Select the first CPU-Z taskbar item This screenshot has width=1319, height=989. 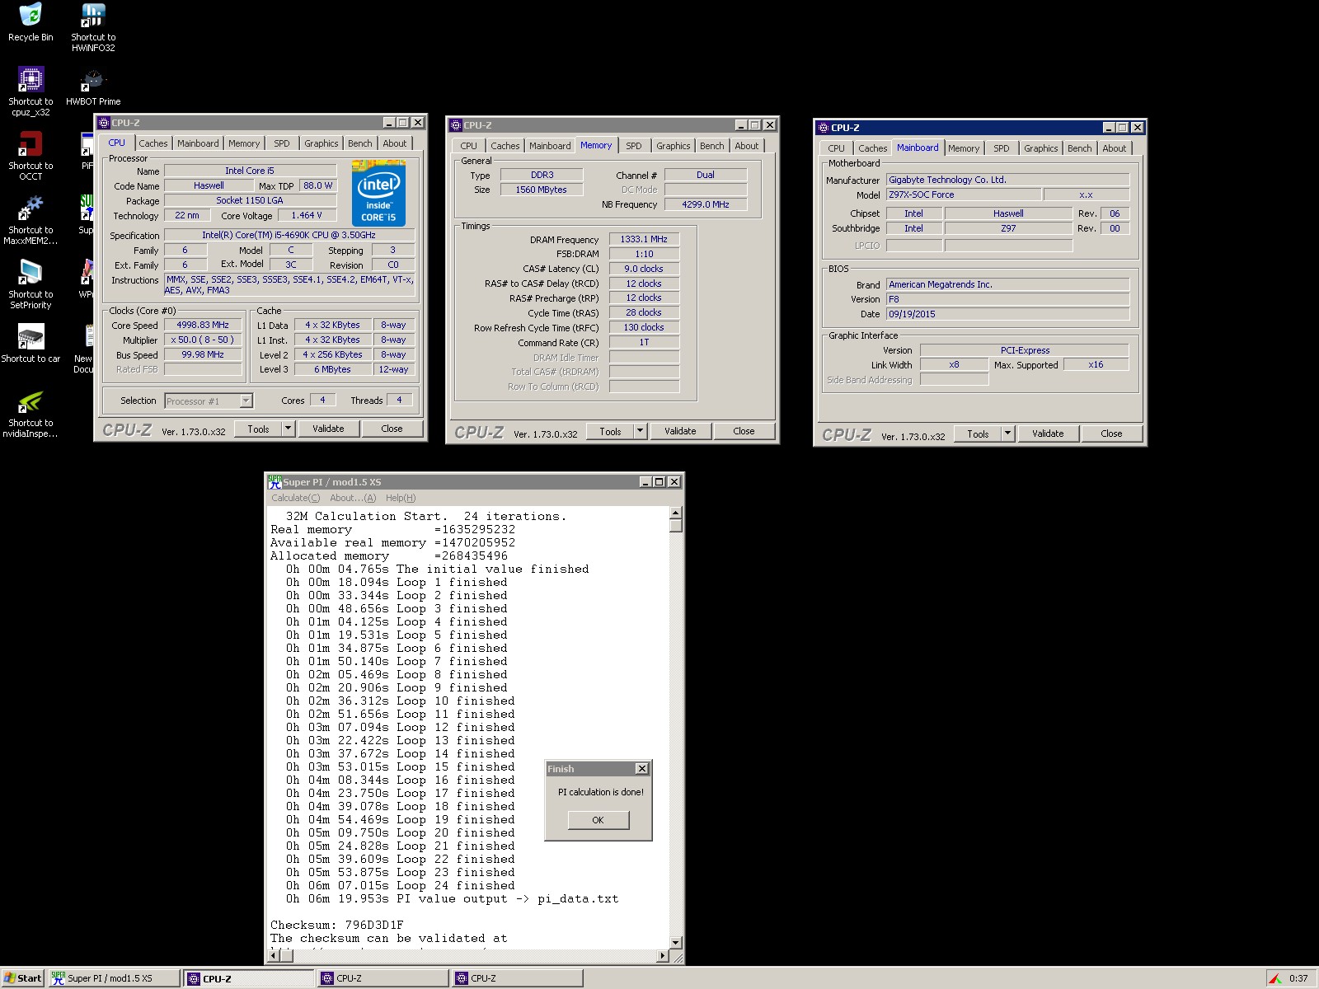pyautogui.click(x=249, y=978)
